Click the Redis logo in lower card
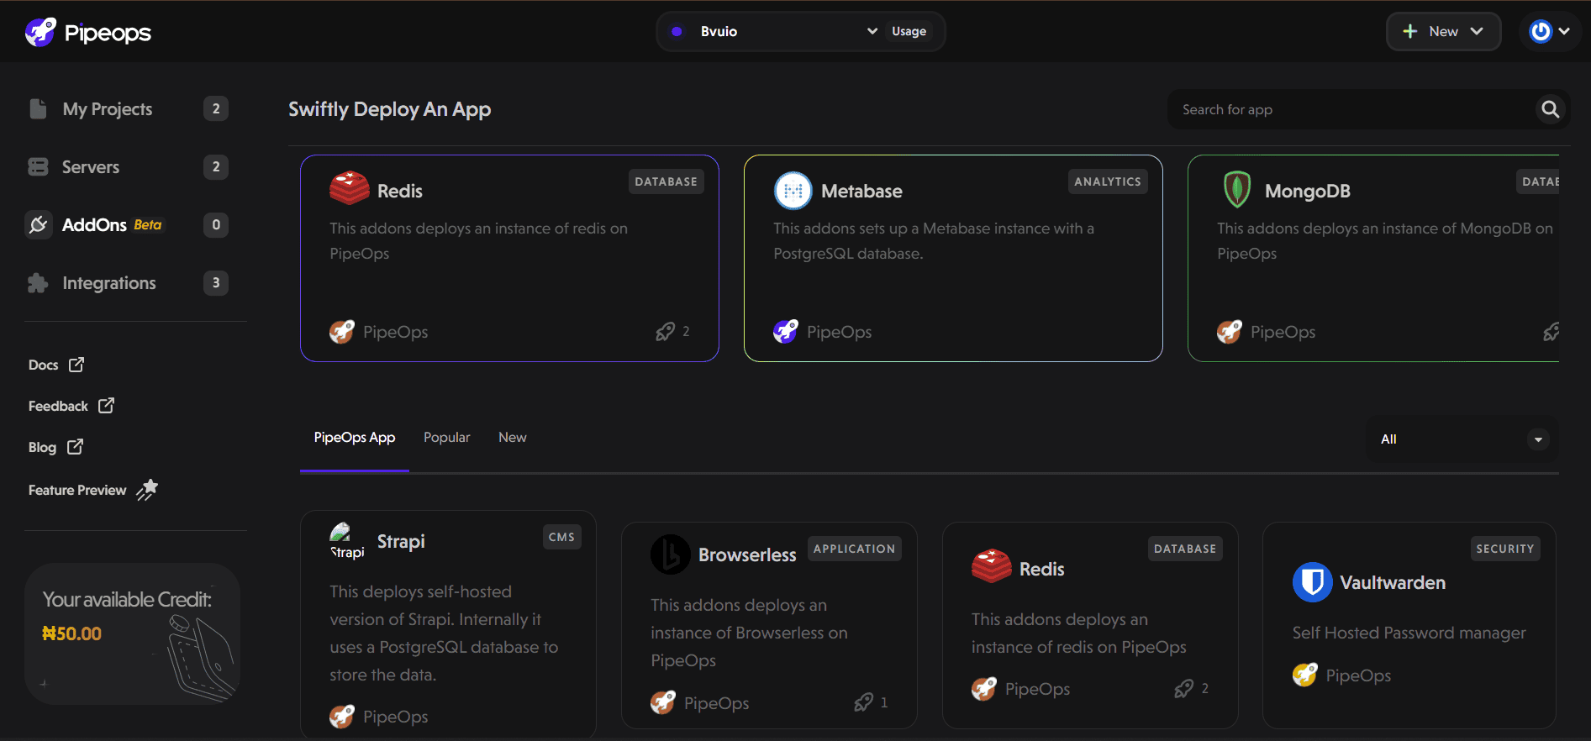Screen dimensions: 1591x741 tap(992, 566)
